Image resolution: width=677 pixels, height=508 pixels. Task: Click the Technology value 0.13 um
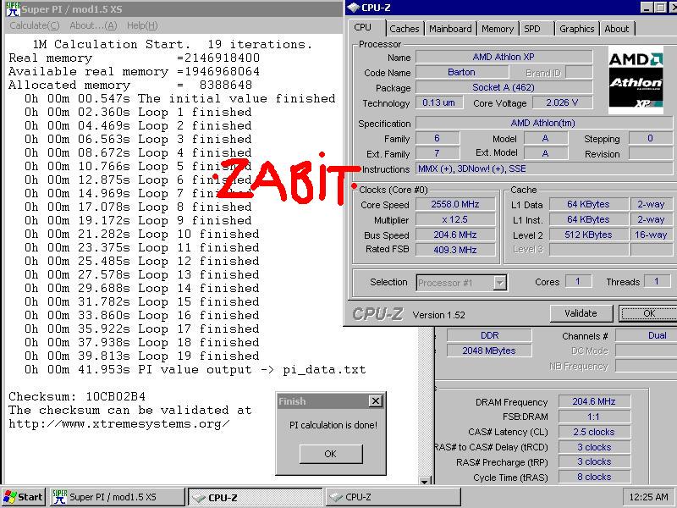coord(439,102)
